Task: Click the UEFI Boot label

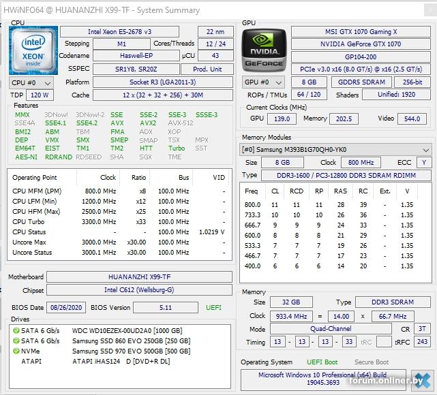Action: [x=322, y=362]
